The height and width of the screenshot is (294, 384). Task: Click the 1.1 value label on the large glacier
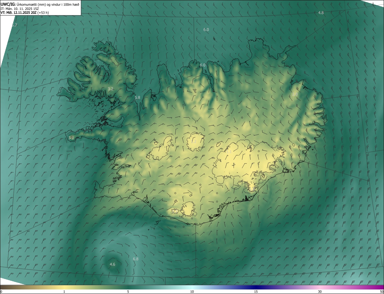click(229, 152)
